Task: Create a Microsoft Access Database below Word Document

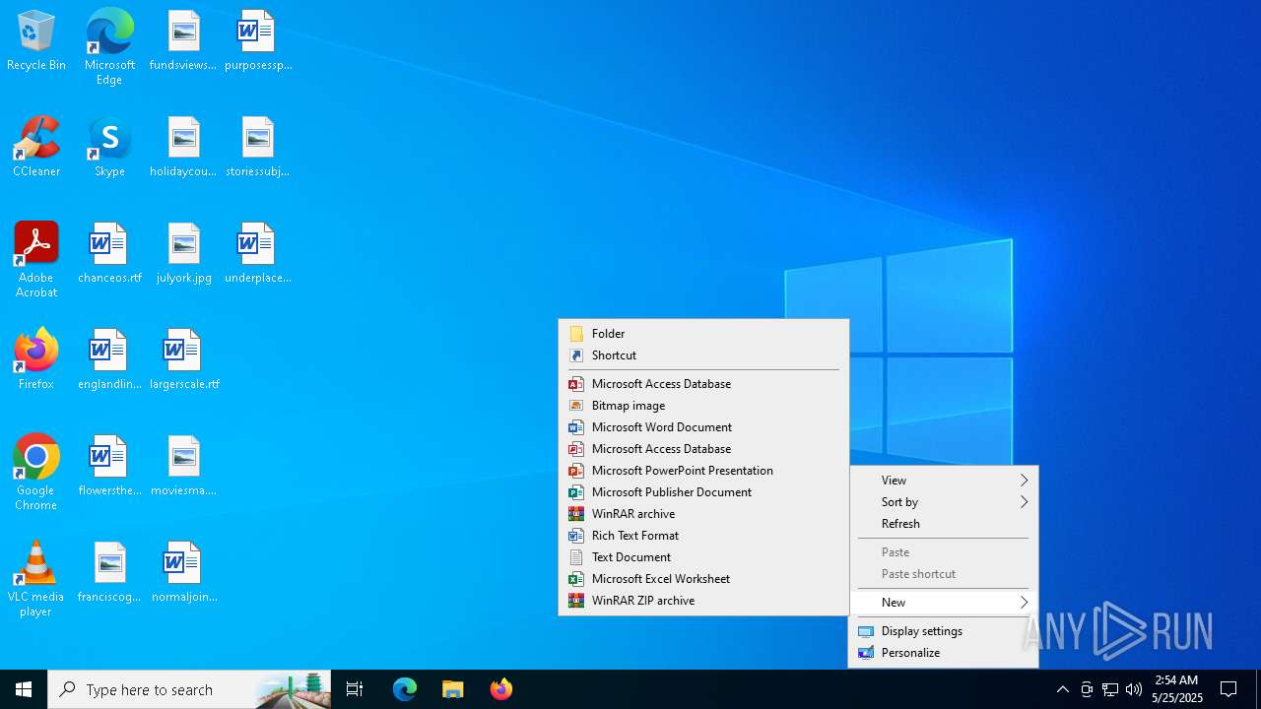Action: click(x=703, y=449)
